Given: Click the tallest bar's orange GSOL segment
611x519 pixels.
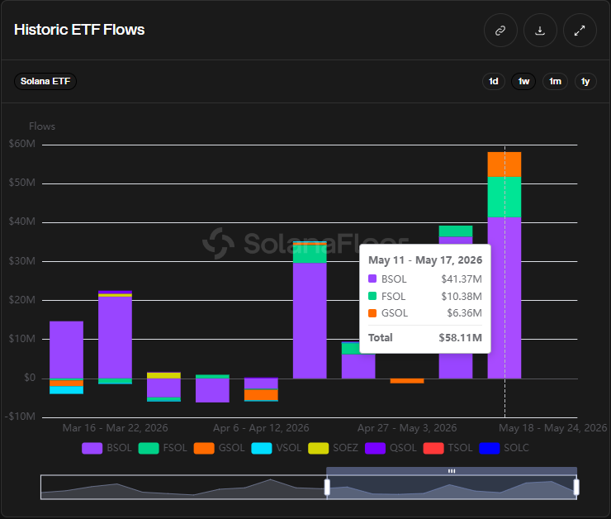Looking at the screenshot, I should [x=504, y=164].
